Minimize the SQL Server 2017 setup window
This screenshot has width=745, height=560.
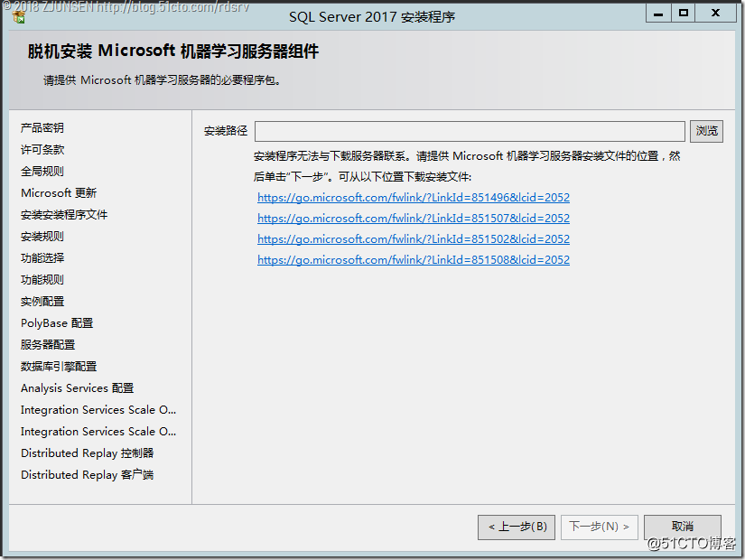point(658,14)
